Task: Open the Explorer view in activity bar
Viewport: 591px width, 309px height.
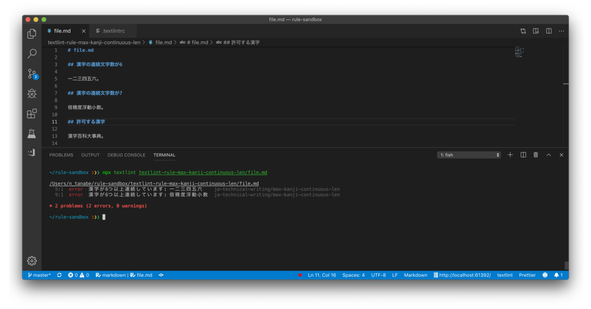Action: 32,33
